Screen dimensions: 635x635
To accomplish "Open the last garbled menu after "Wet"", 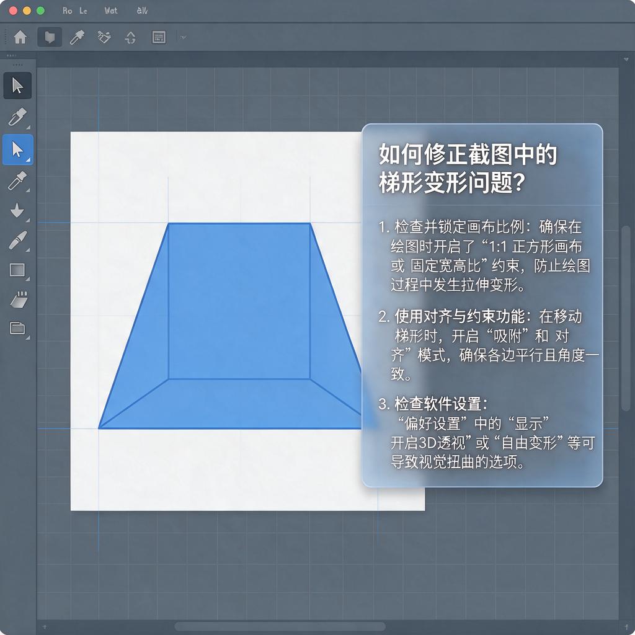I will [x=142, y=11].
